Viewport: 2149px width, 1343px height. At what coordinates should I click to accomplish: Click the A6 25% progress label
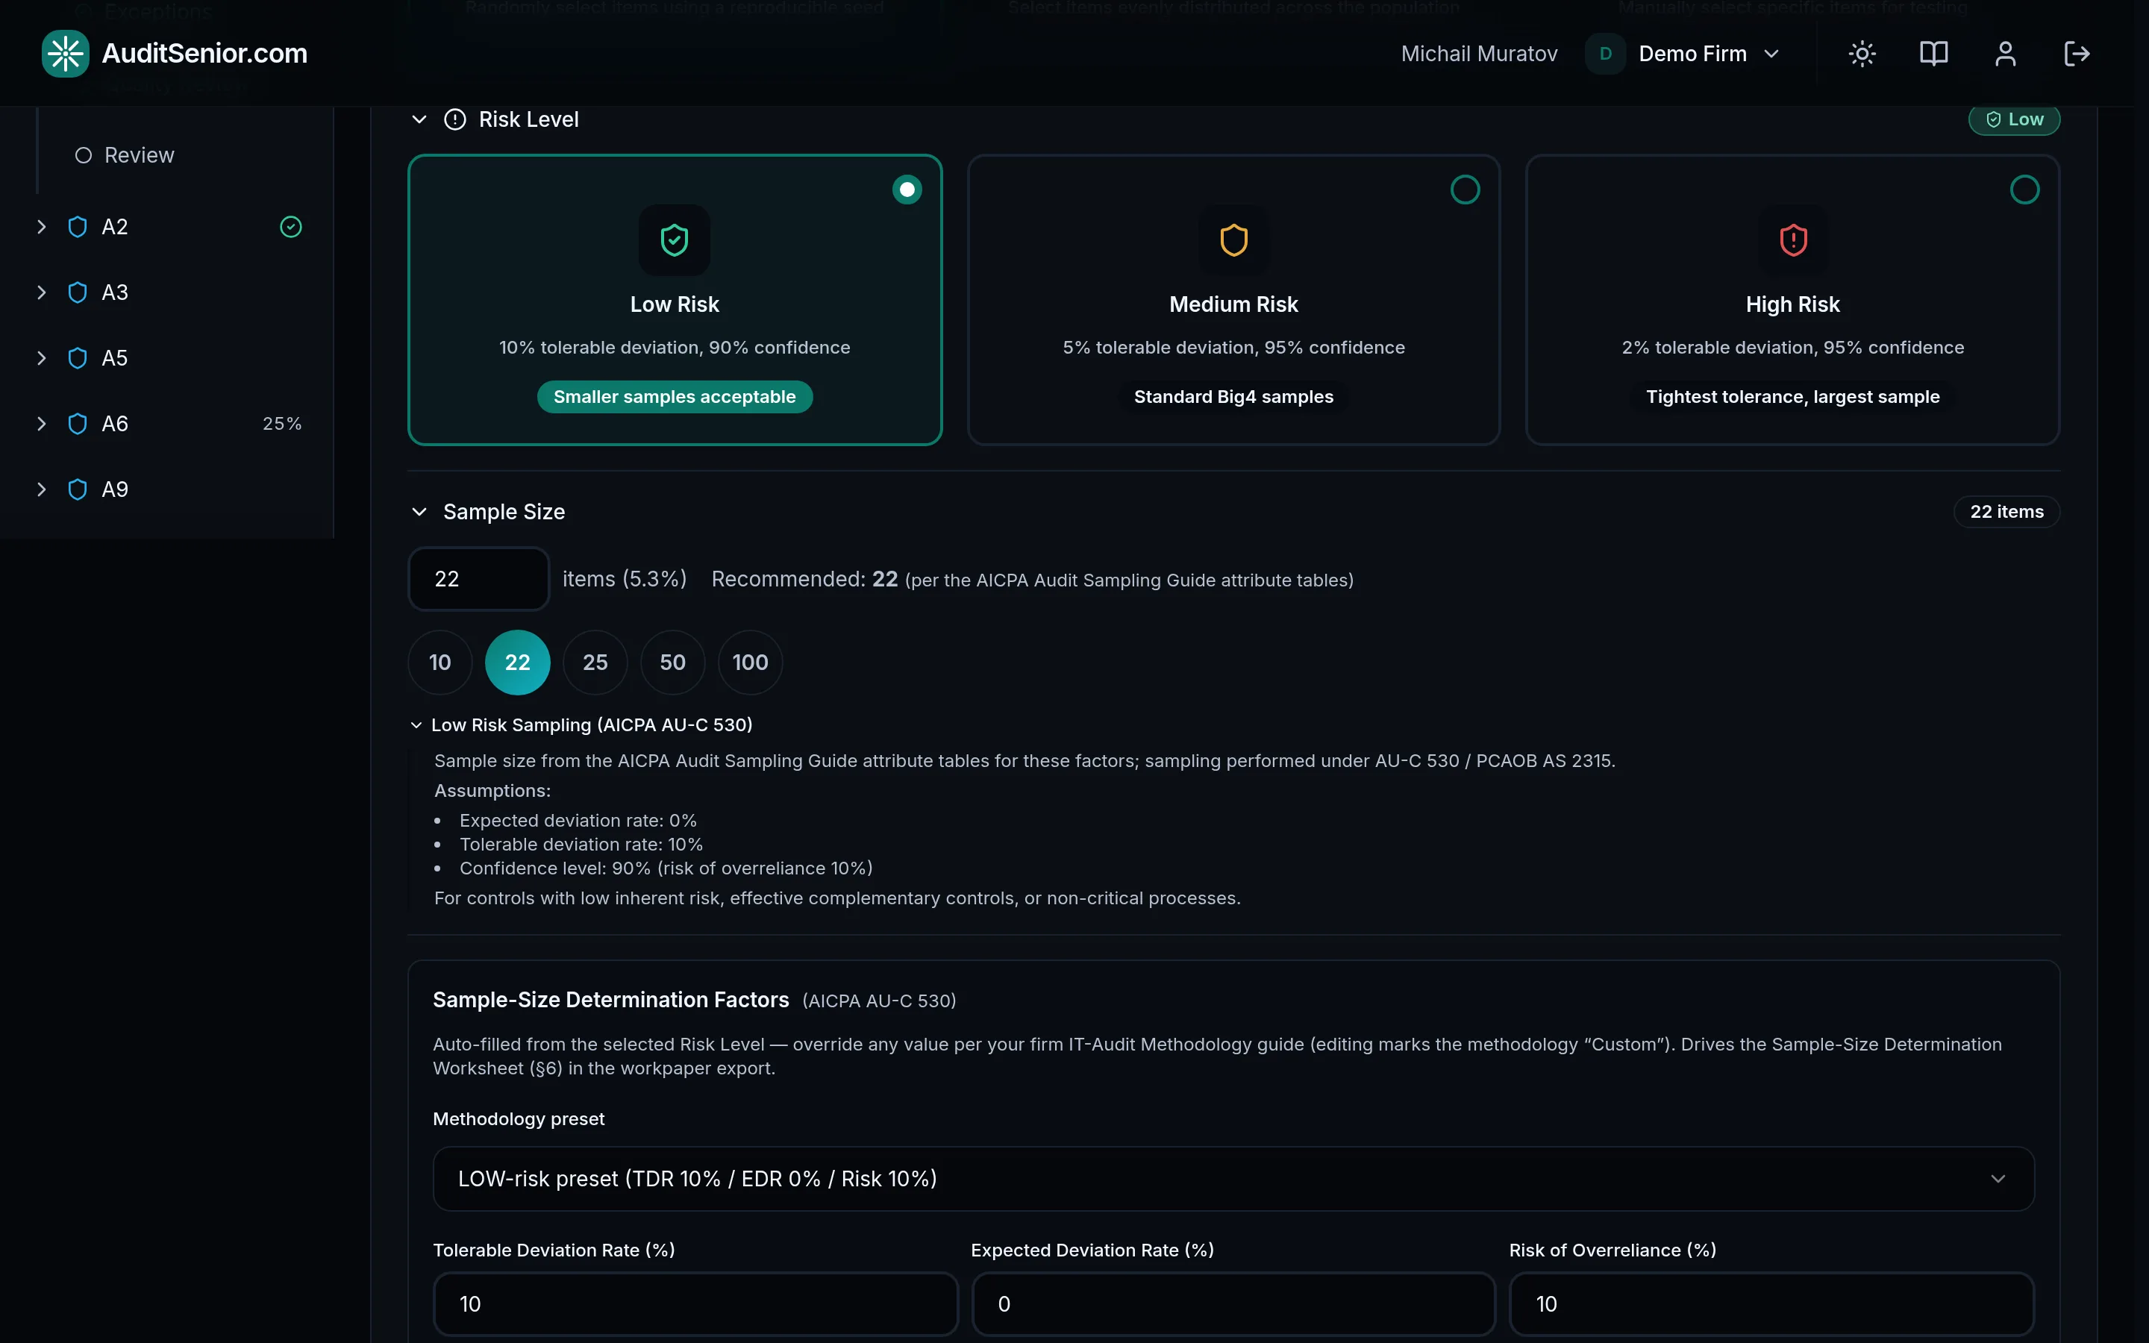(282, 424)
